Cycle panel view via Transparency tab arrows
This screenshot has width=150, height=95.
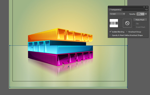pos(109,10)
